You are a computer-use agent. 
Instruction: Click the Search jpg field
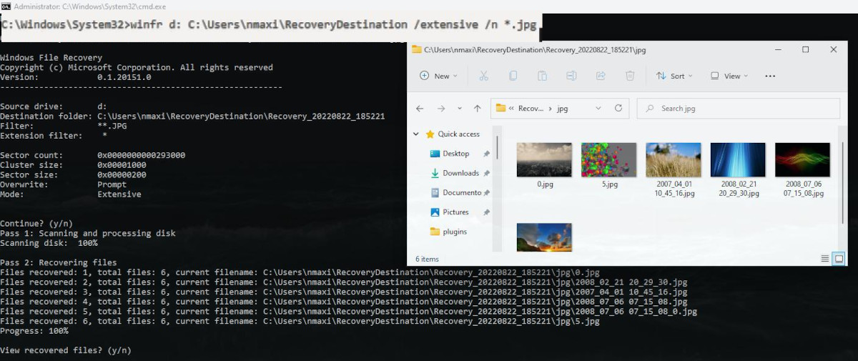738,109
